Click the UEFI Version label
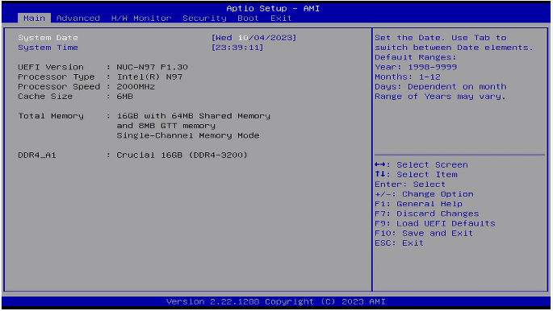This screenshot has height=311, width=553. 51,67
